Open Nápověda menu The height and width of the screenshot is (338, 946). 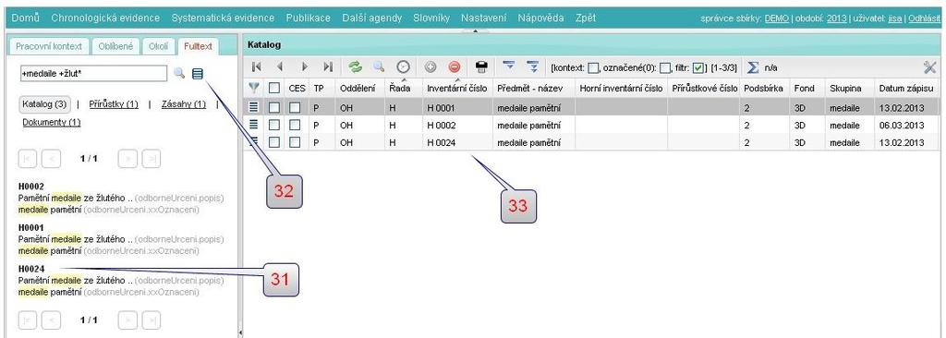540,18
